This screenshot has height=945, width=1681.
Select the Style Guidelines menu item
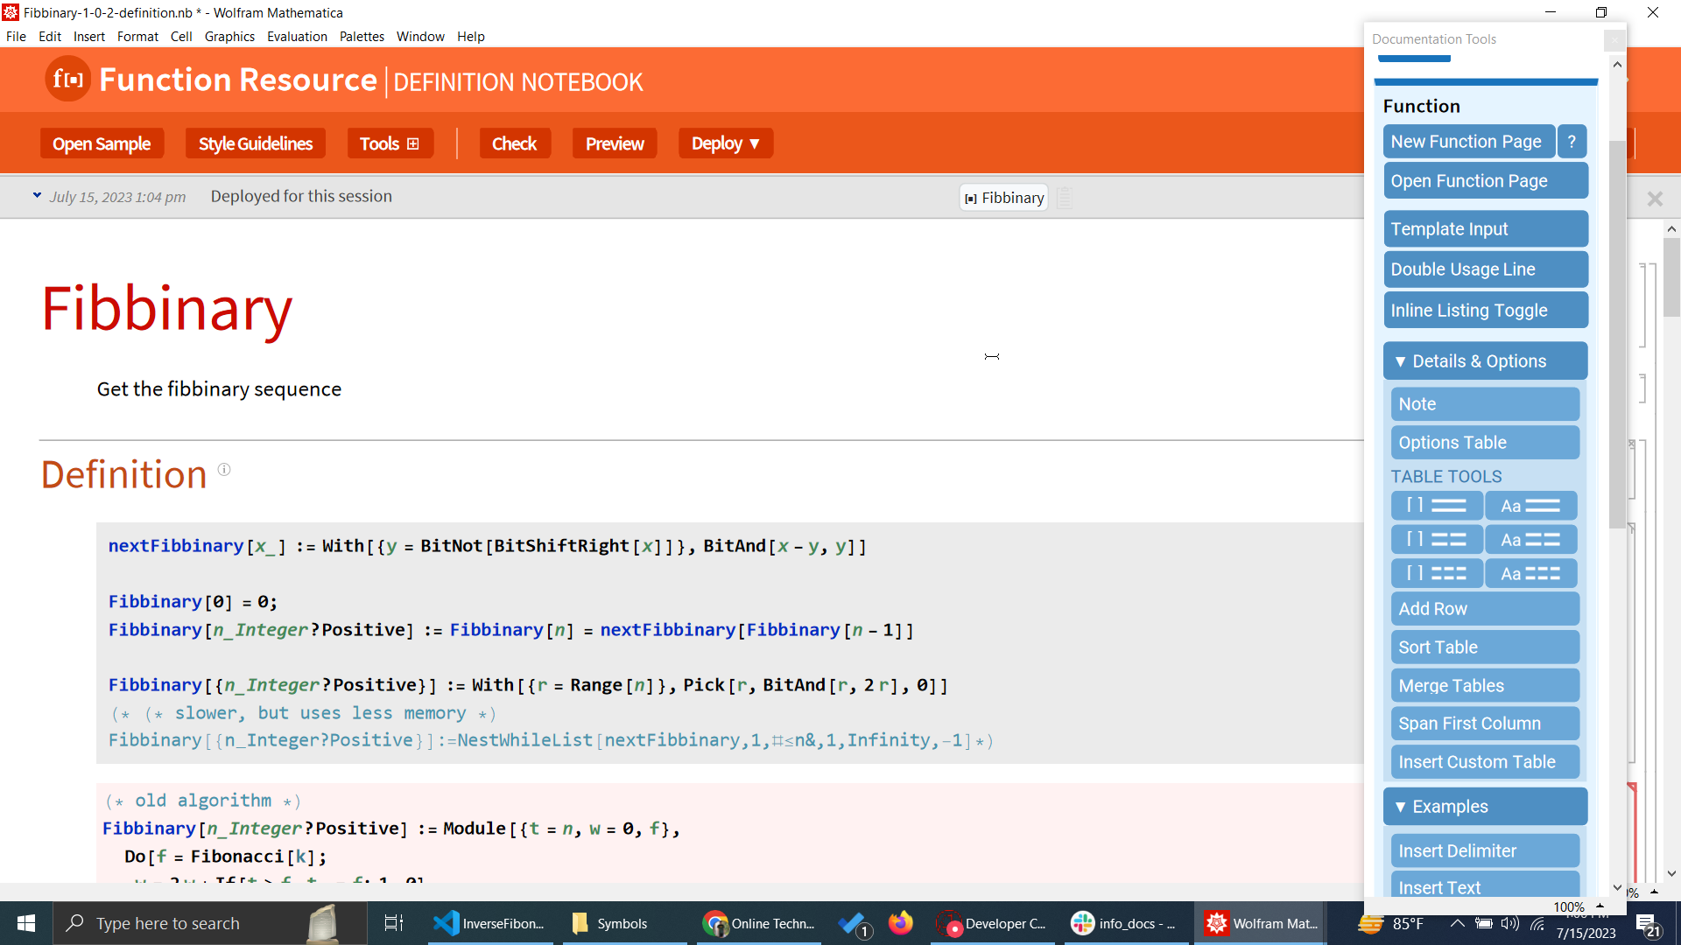click(255, 143)
